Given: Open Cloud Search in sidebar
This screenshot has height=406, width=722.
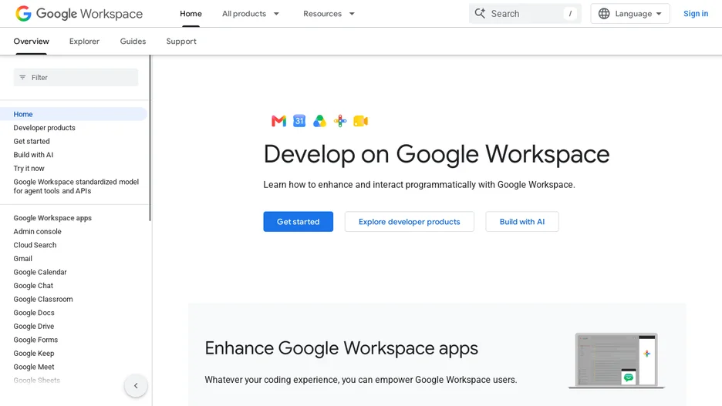Looking at the screenshot, I should tap(35, 245).
